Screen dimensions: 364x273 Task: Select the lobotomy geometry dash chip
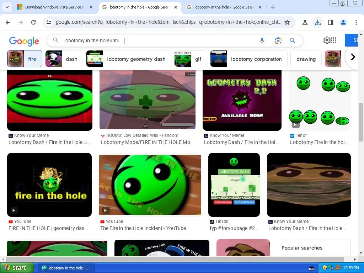click(x=129, y=59)
